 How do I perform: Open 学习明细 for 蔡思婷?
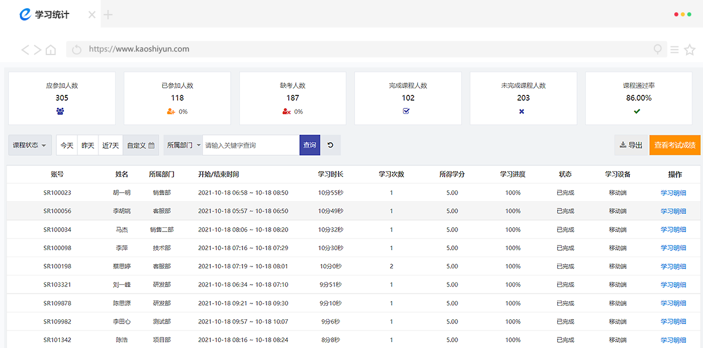pyautogui.click(x=673, y=267)
